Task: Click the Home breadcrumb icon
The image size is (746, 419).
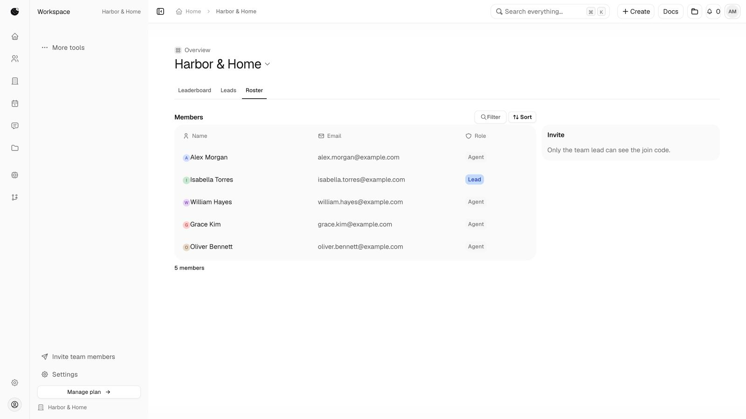Action: coord(179,12)
